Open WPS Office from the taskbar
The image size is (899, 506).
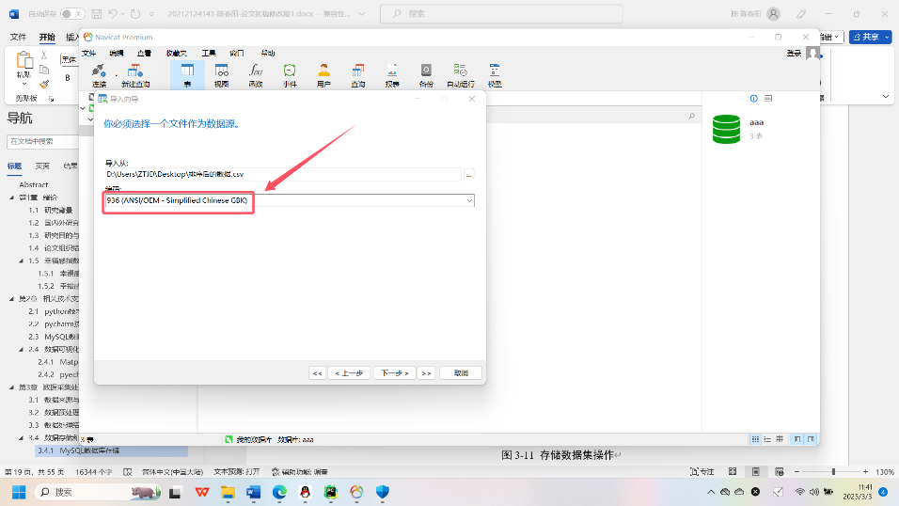202,492
